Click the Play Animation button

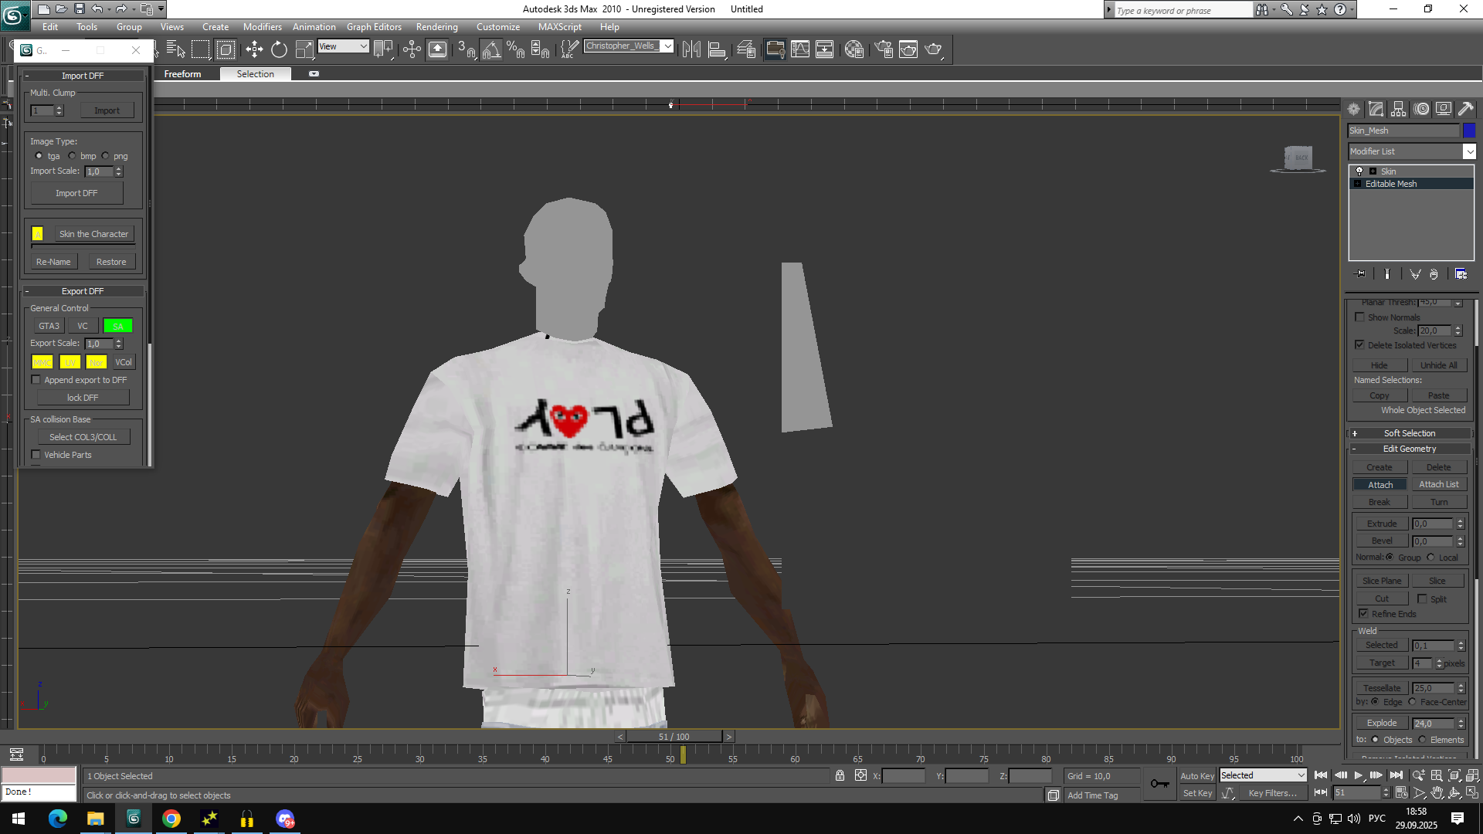click(1359, 775)
